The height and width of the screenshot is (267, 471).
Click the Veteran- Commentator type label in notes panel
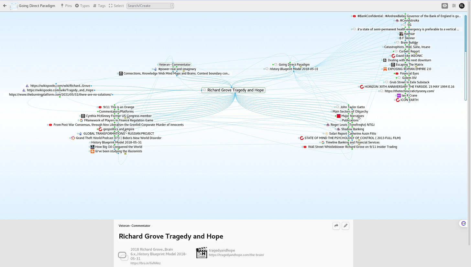tap(135, 226)
